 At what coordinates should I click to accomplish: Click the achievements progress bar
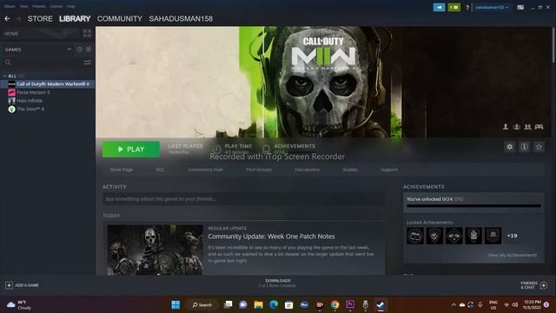point(473,205)
